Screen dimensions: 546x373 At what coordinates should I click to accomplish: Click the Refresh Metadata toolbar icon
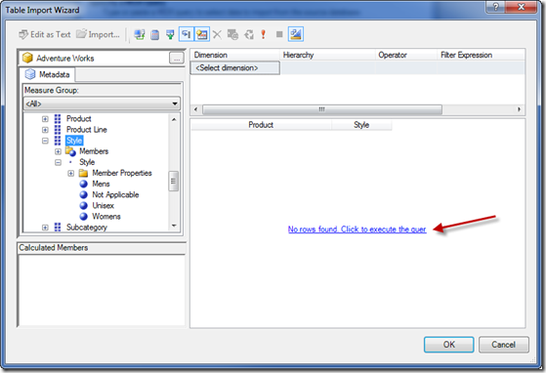[x=140, y=34]
